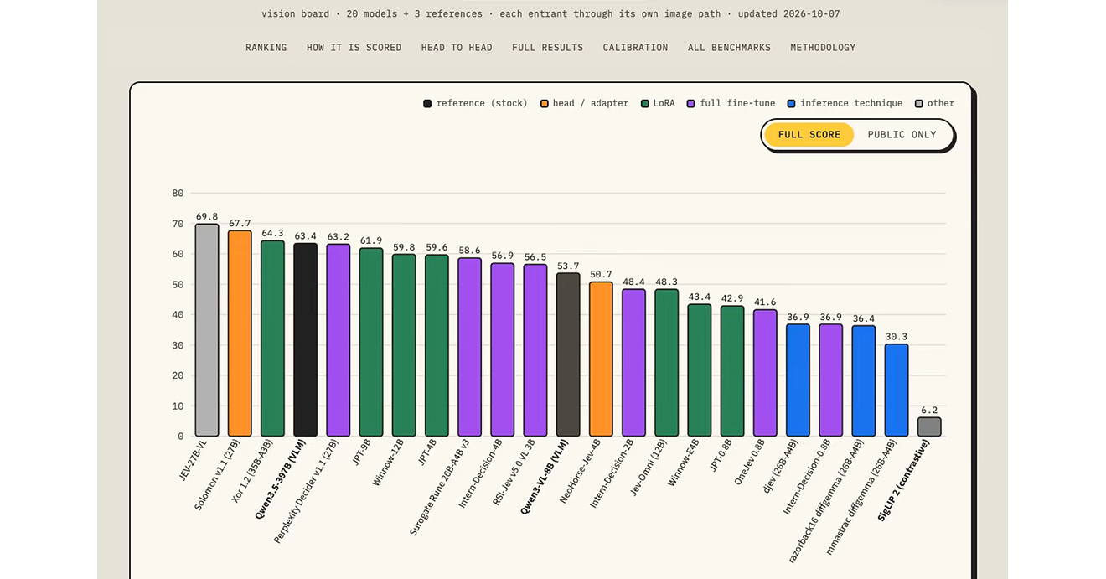This screenshot has width=1106, height=579.
Task: Click the Solomon v1.1 (27B) axis label
Action: coord(218,477)
